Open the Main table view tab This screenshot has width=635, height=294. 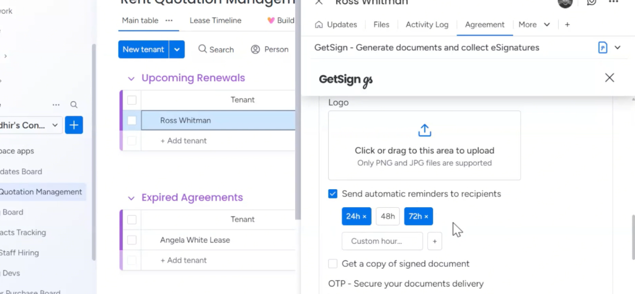[x=140, y=20]
